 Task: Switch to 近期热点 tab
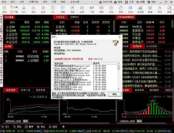(75, 17)
